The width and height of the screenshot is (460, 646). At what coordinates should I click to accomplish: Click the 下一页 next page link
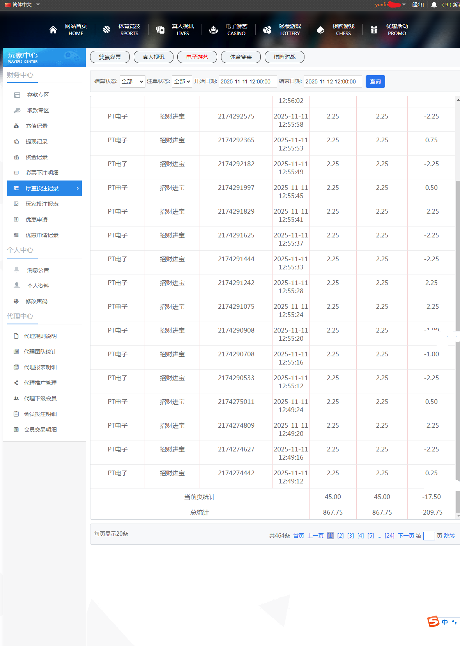[x=406, y=536]
